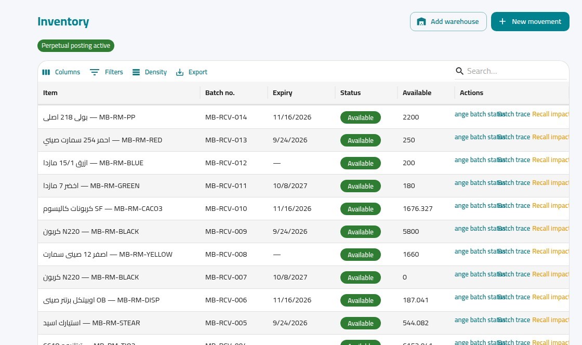Start a New movement
Viewport: 582px width, 345px height.
(530, 21)
